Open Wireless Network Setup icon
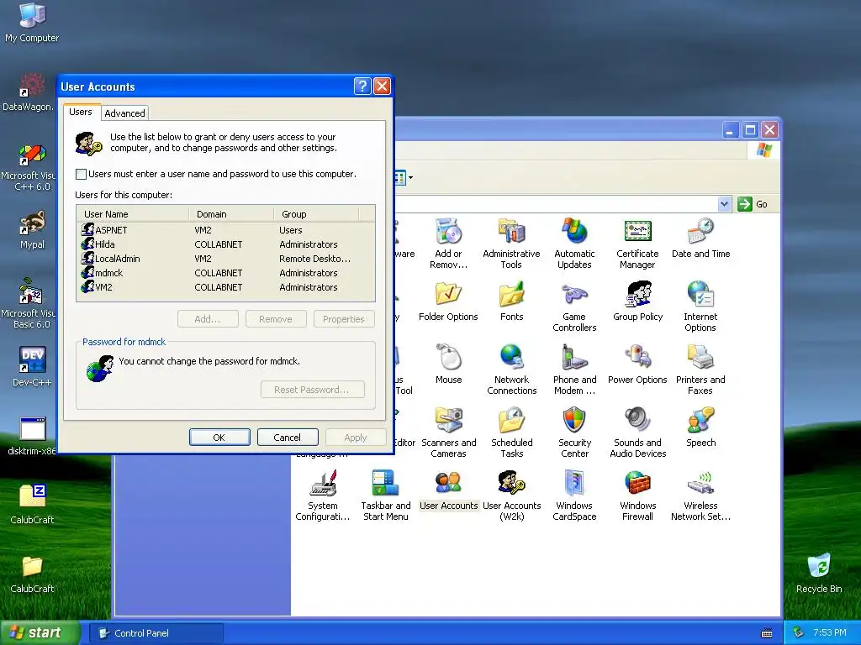This screenshot has width=861, height=645. [x=700, y=496]
